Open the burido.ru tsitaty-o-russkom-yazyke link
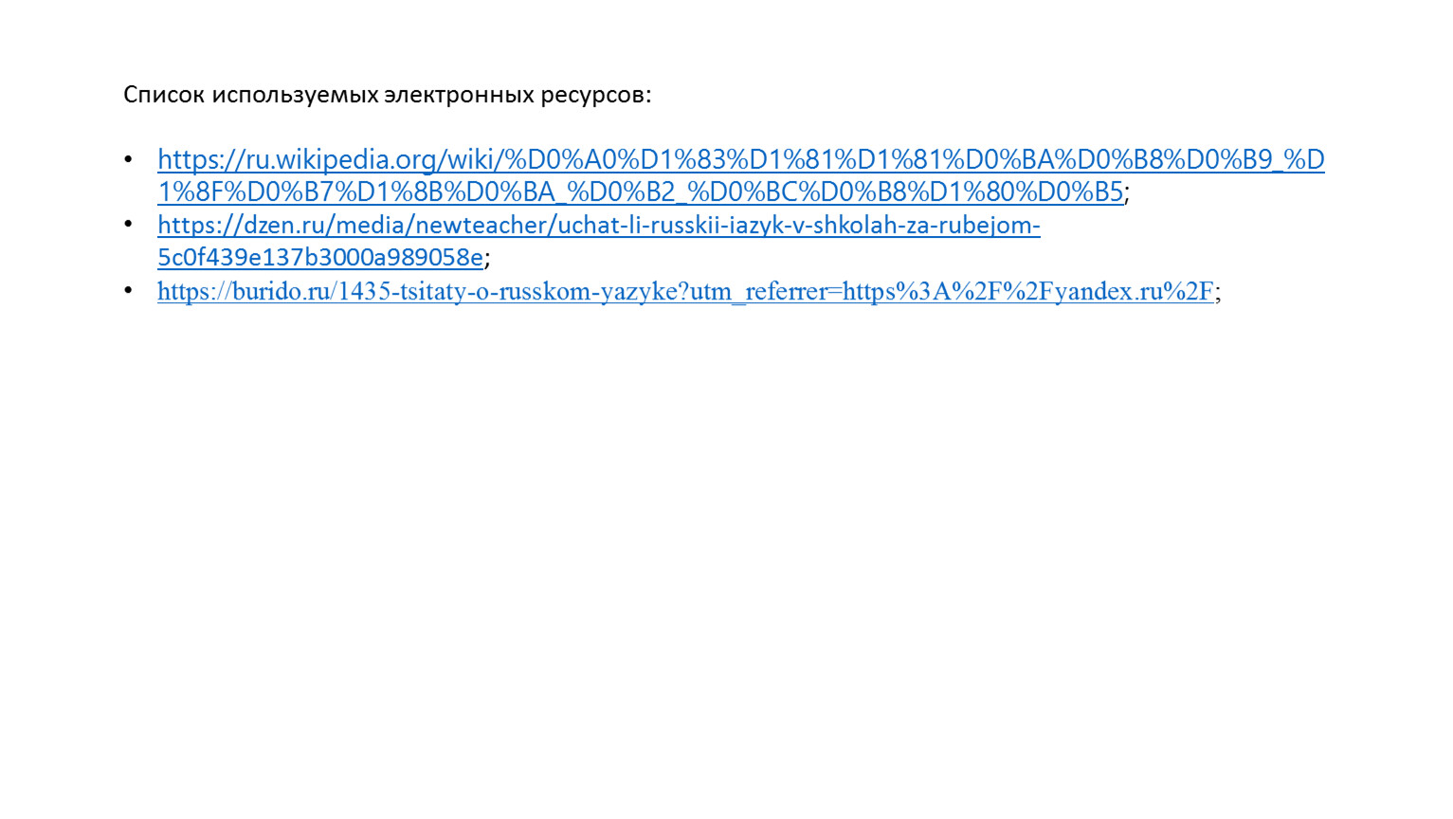Screen dimensions: 1453x819 pos(685,291)
